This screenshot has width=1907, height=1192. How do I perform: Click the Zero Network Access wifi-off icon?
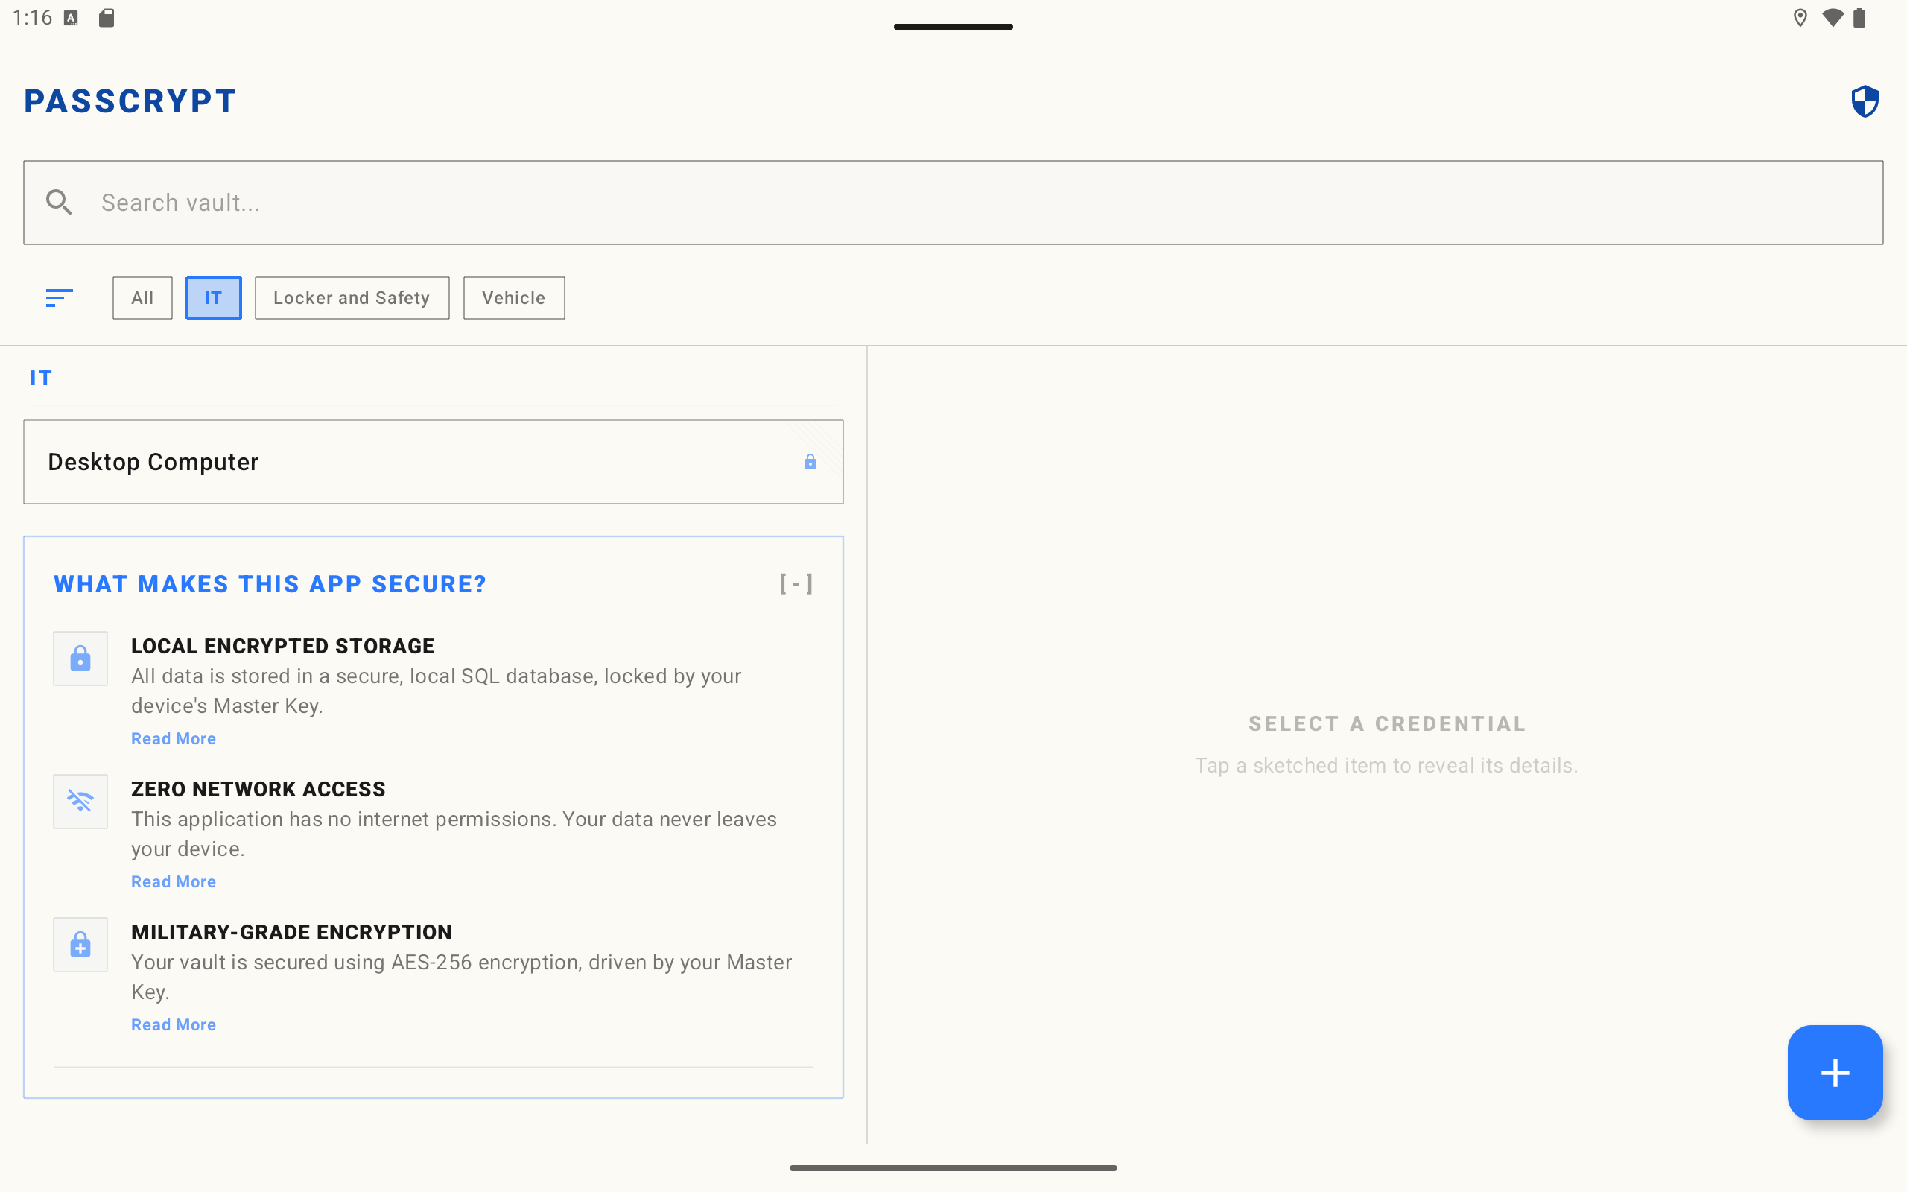click(80, 801)
